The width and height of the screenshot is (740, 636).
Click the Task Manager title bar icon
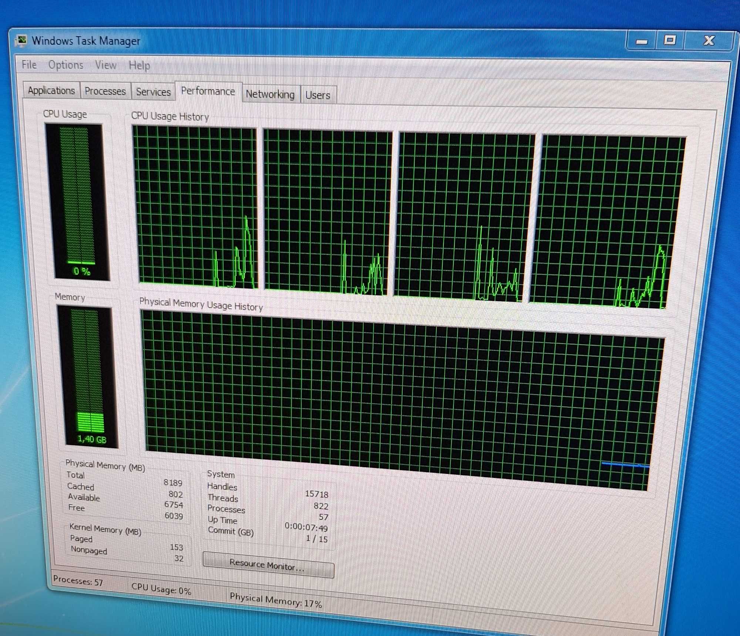coord(21,40)
